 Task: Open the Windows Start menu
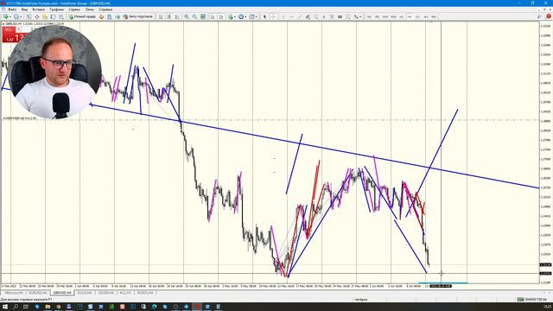pos(5,307)
